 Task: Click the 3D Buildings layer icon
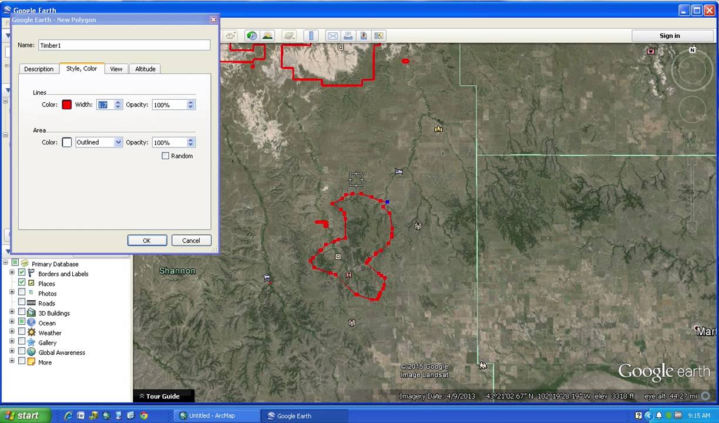tap(31, 313)
